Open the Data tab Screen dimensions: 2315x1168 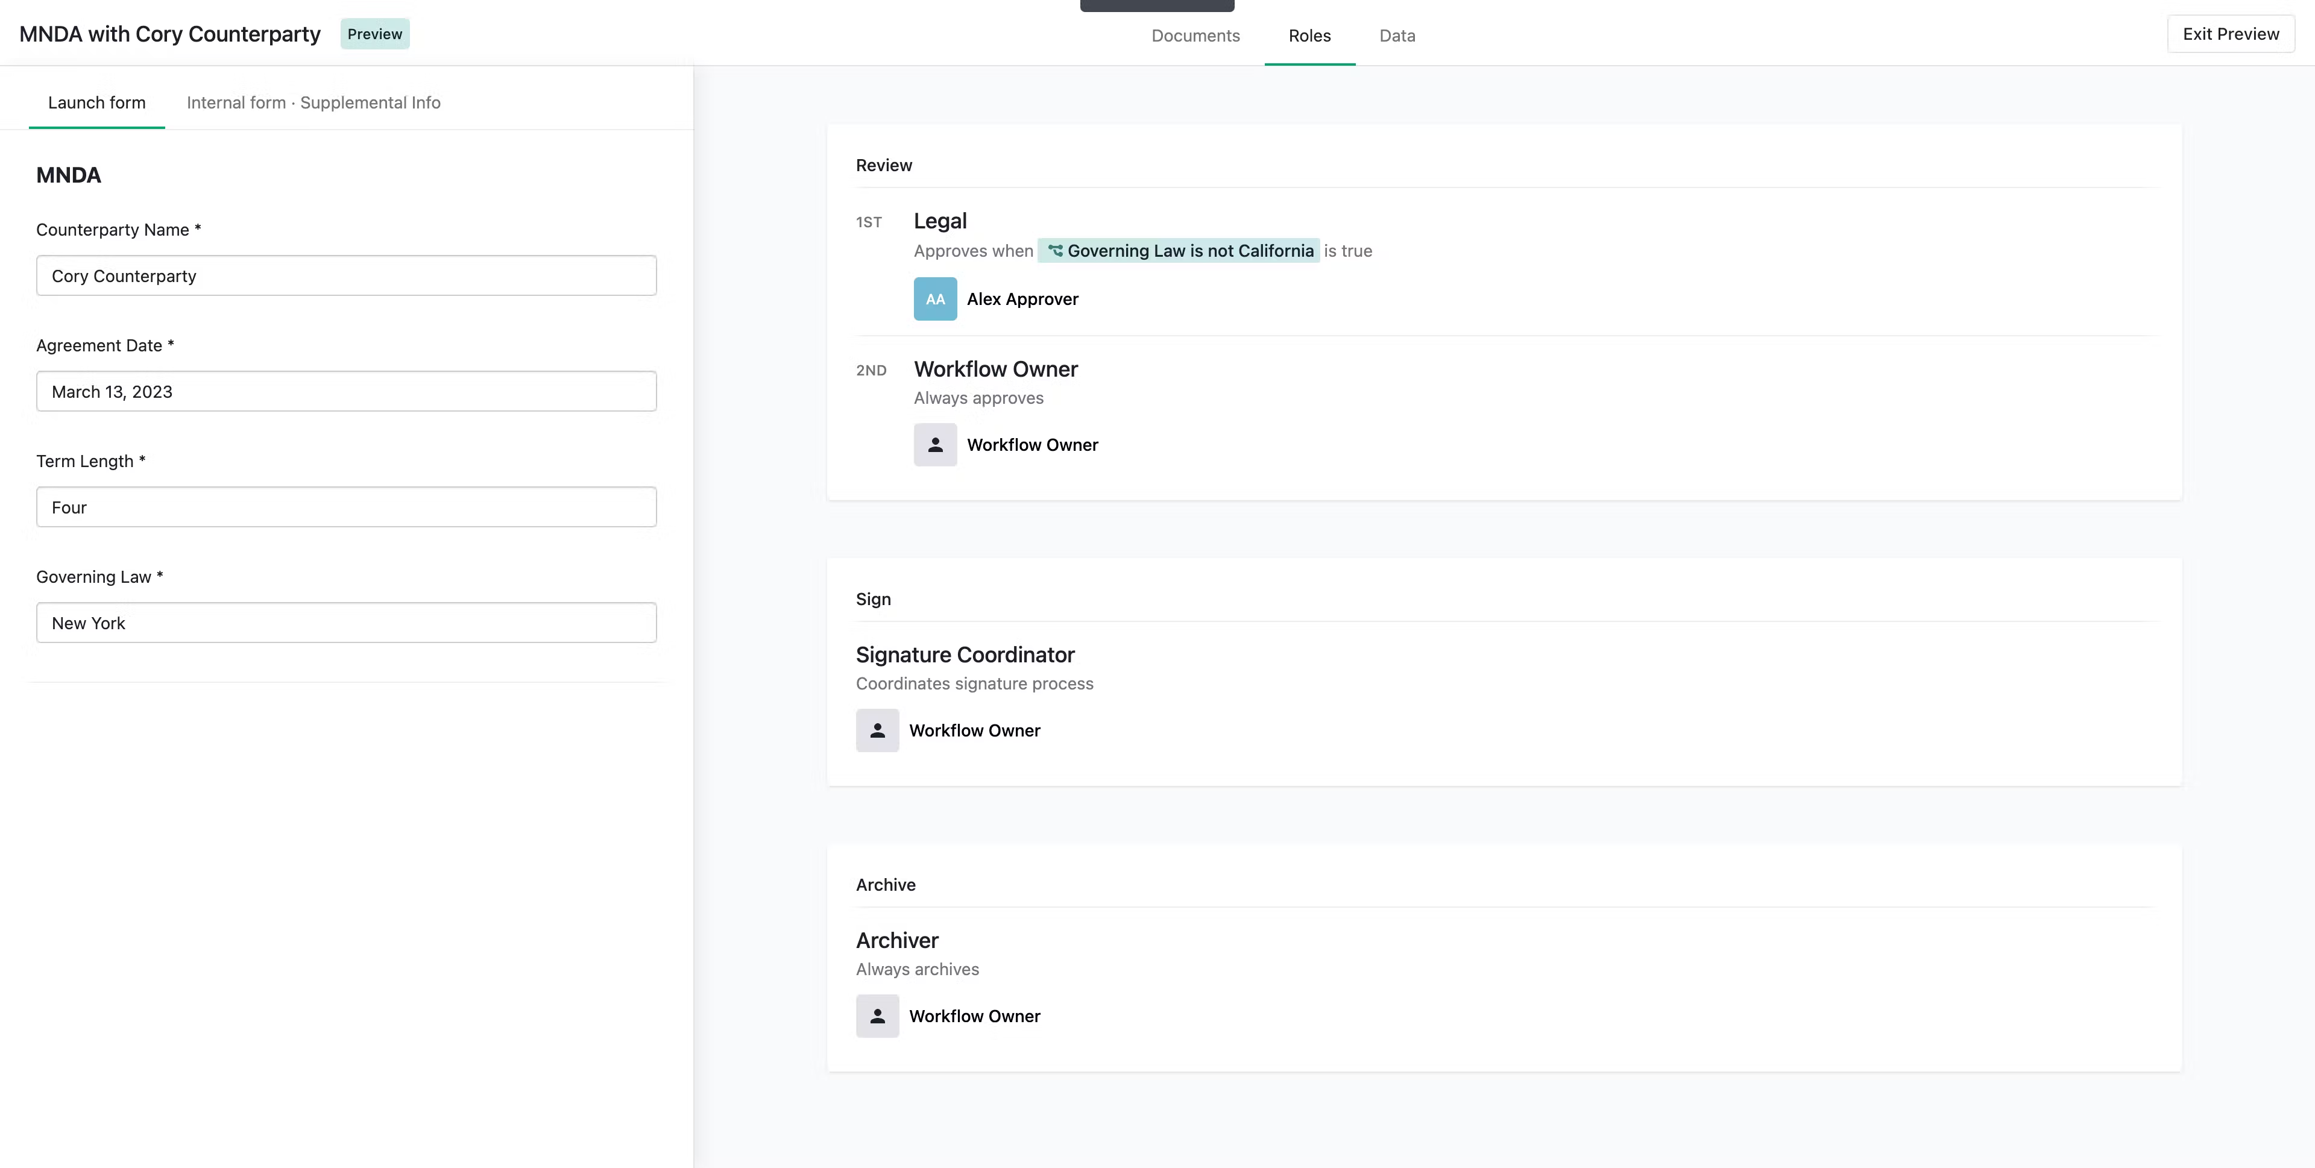pos(1397,36)
